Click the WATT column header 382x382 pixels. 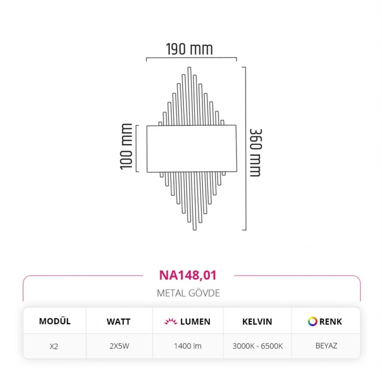pyautogui.click(x=118, y=321)
